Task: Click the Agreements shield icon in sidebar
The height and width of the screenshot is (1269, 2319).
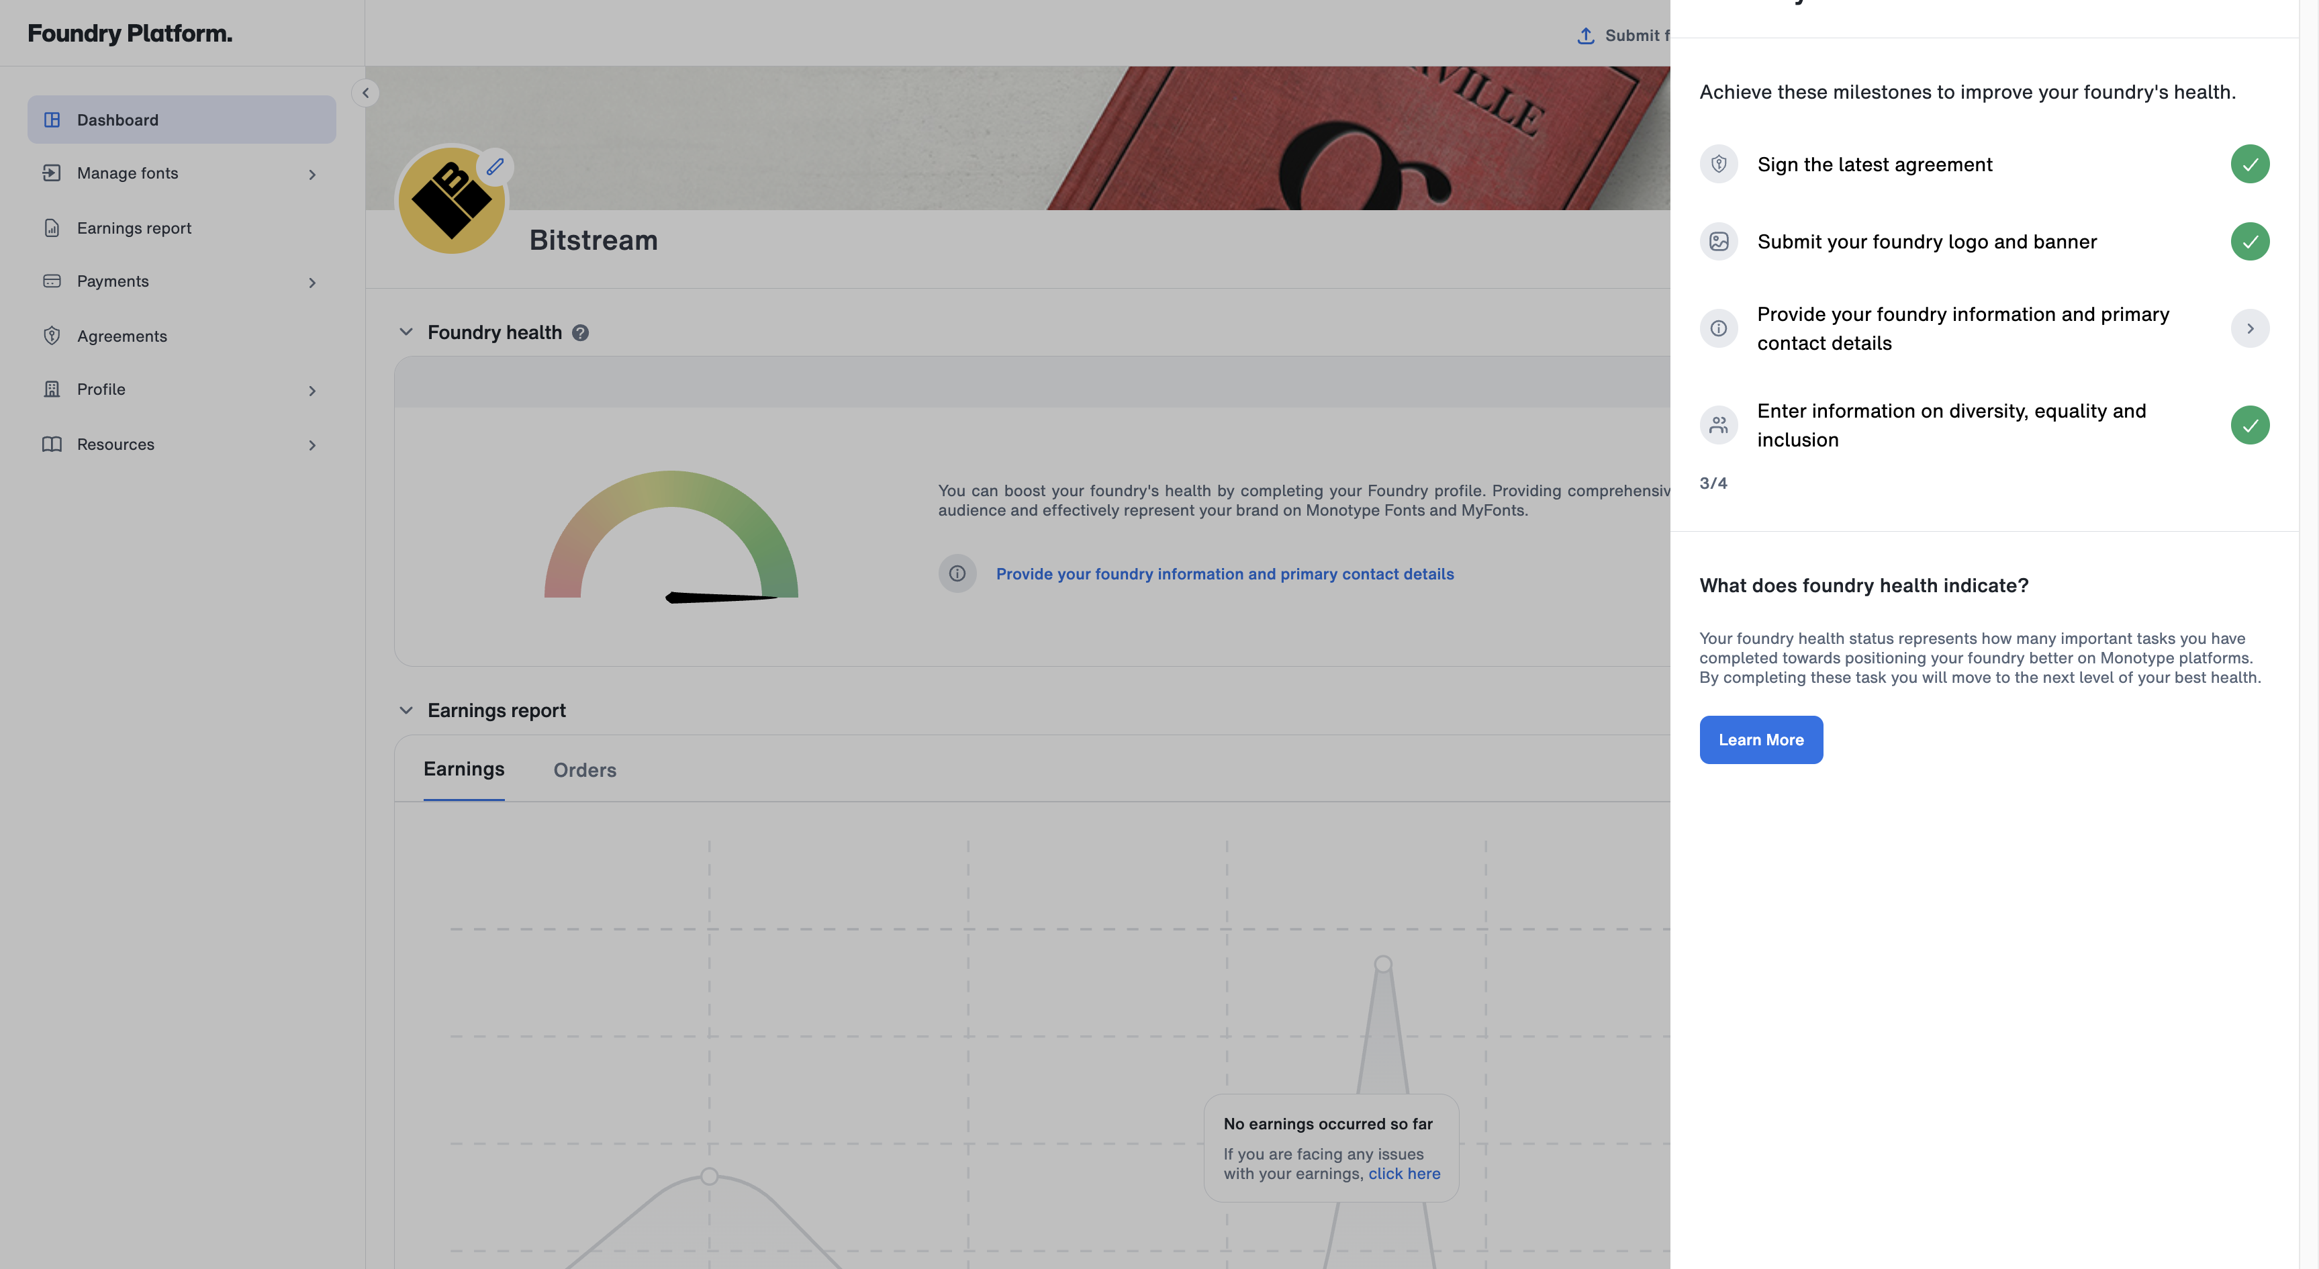Action: (x=52, y=336)
